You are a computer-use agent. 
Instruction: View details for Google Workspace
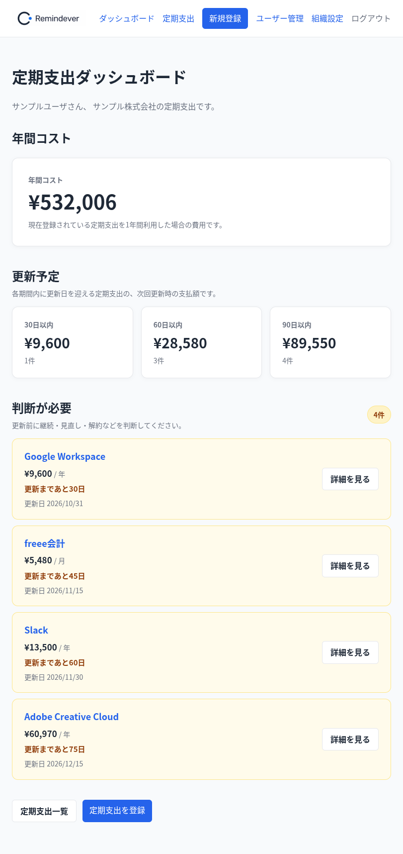coord(350,479)
